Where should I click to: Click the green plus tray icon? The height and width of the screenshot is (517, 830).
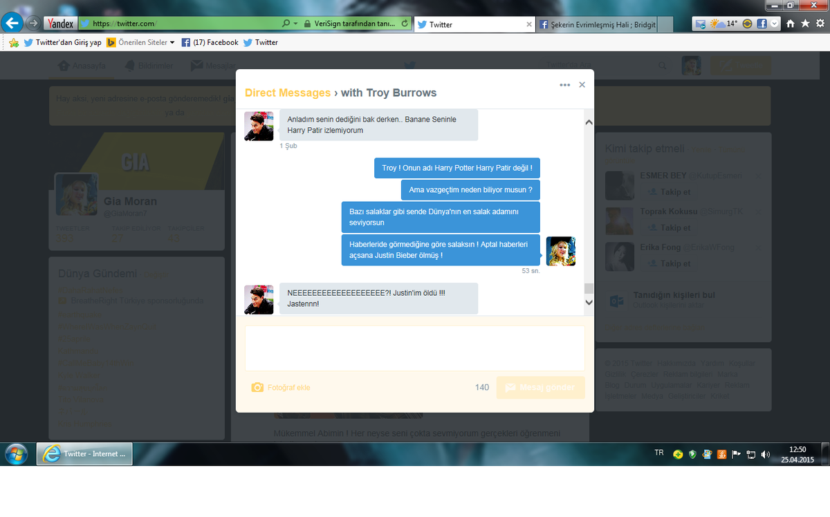pyautogui.click(x=679, y=454)
